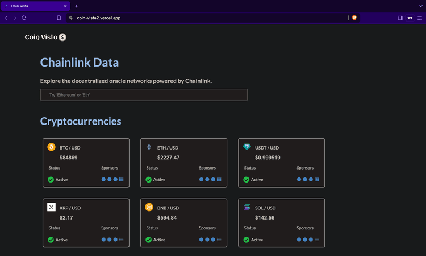Click the green Active checkmark on BNB card

tap(149, 240)
